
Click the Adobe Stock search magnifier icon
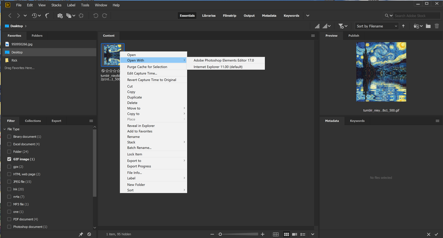coord(387,16)
